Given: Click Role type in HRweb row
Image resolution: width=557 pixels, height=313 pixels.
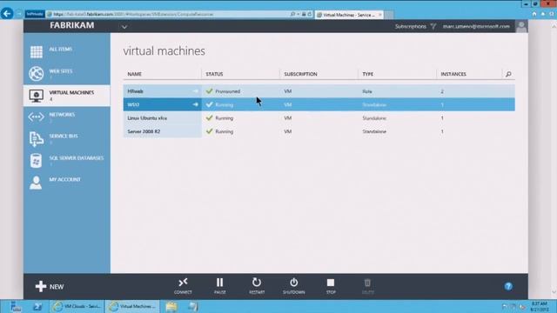Looking at the screenshot, I should pyautogui.click(x=367, y=91).
